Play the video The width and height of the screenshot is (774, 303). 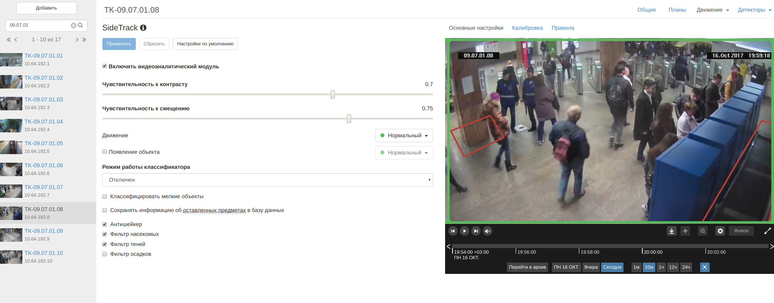click(x=464, y=231)
